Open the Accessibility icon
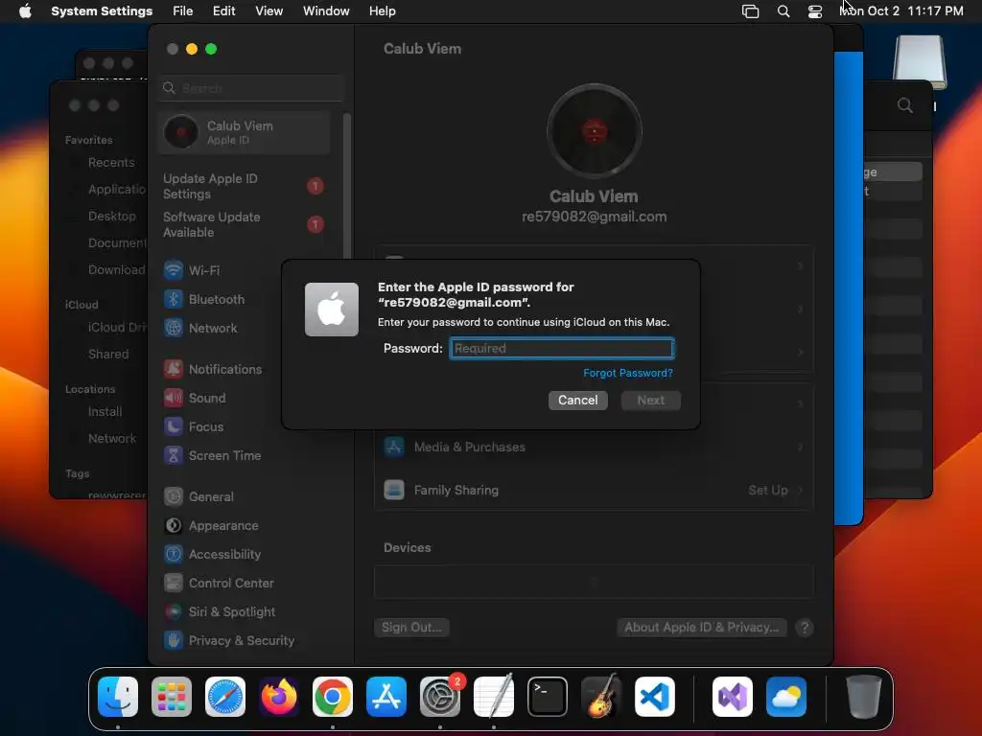Viewport: 982px width, 736px height. pyautogui.click(x=174, y=555)
